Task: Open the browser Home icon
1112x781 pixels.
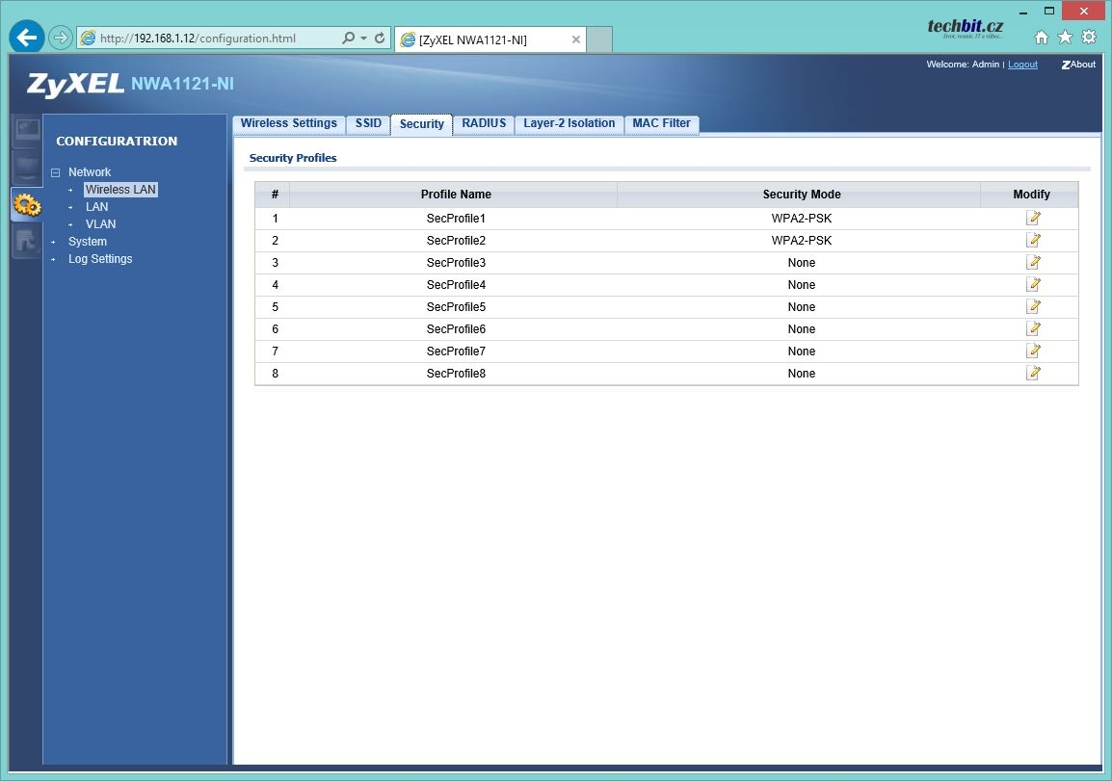Action: tap(1041, 38)
